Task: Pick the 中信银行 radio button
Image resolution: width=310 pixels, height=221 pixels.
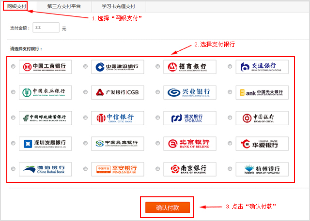Action: 85,118
